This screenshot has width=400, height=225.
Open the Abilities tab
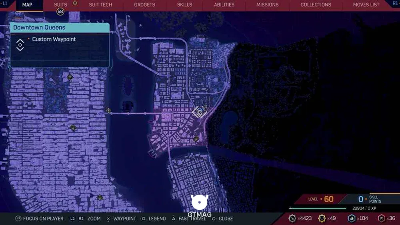pos(224,5)
